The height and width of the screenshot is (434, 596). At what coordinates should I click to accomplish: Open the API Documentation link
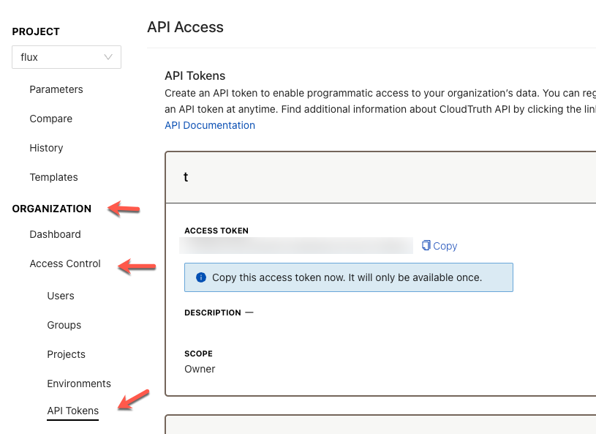point(210,126)
